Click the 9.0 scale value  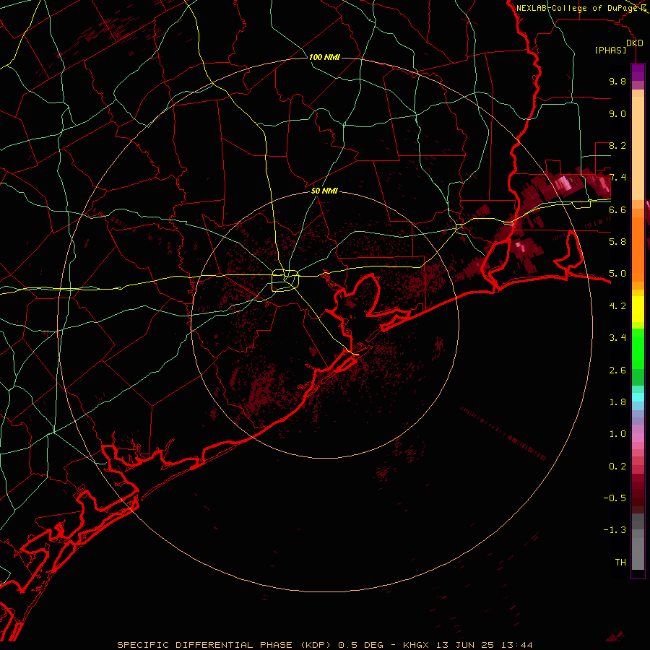pyautogui.click(x=617, y=113)
